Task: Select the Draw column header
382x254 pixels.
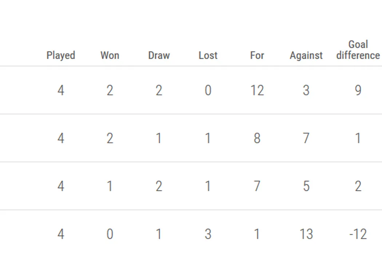Action: pyautogui.click(x=159, y=56)
